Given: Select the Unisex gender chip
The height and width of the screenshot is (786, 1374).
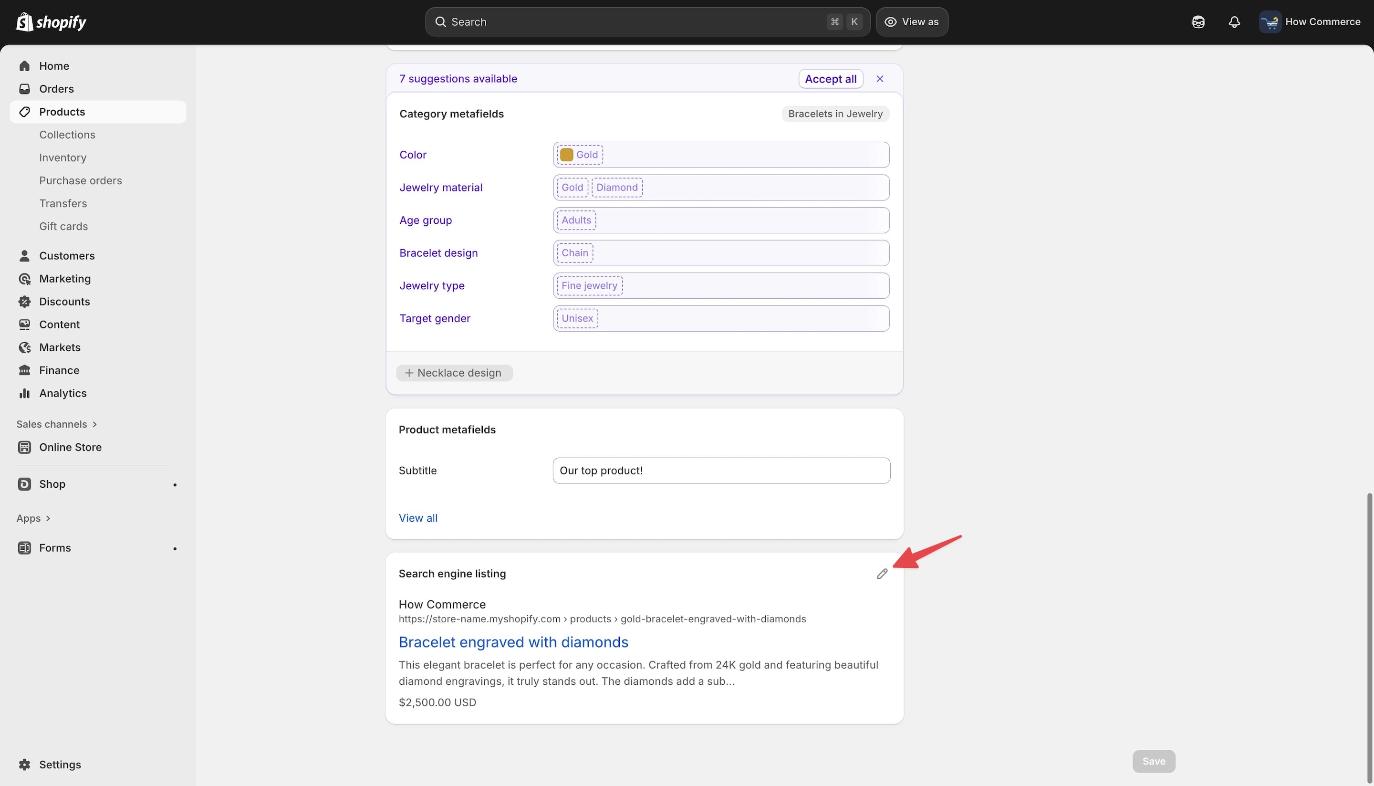Looking at the screenshot, I should pyautogui.click(x=577, y=318).
